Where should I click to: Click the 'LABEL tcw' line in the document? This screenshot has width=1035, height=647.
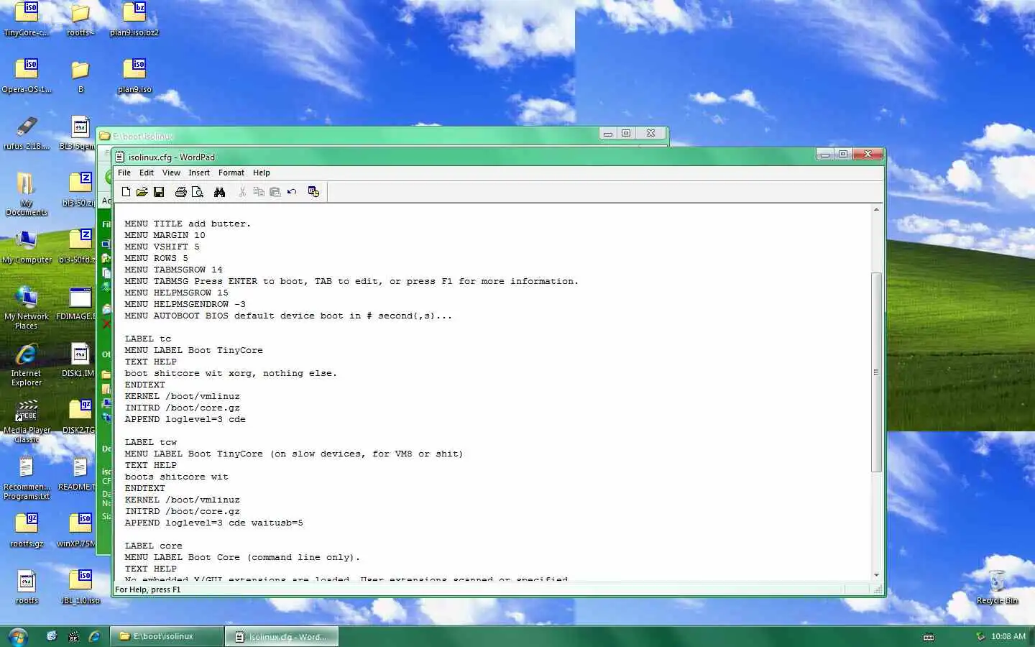[x=151, y=442]
